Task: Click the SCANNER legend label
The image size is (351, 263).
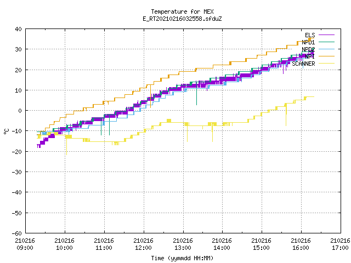Action: tap(303, 64)
